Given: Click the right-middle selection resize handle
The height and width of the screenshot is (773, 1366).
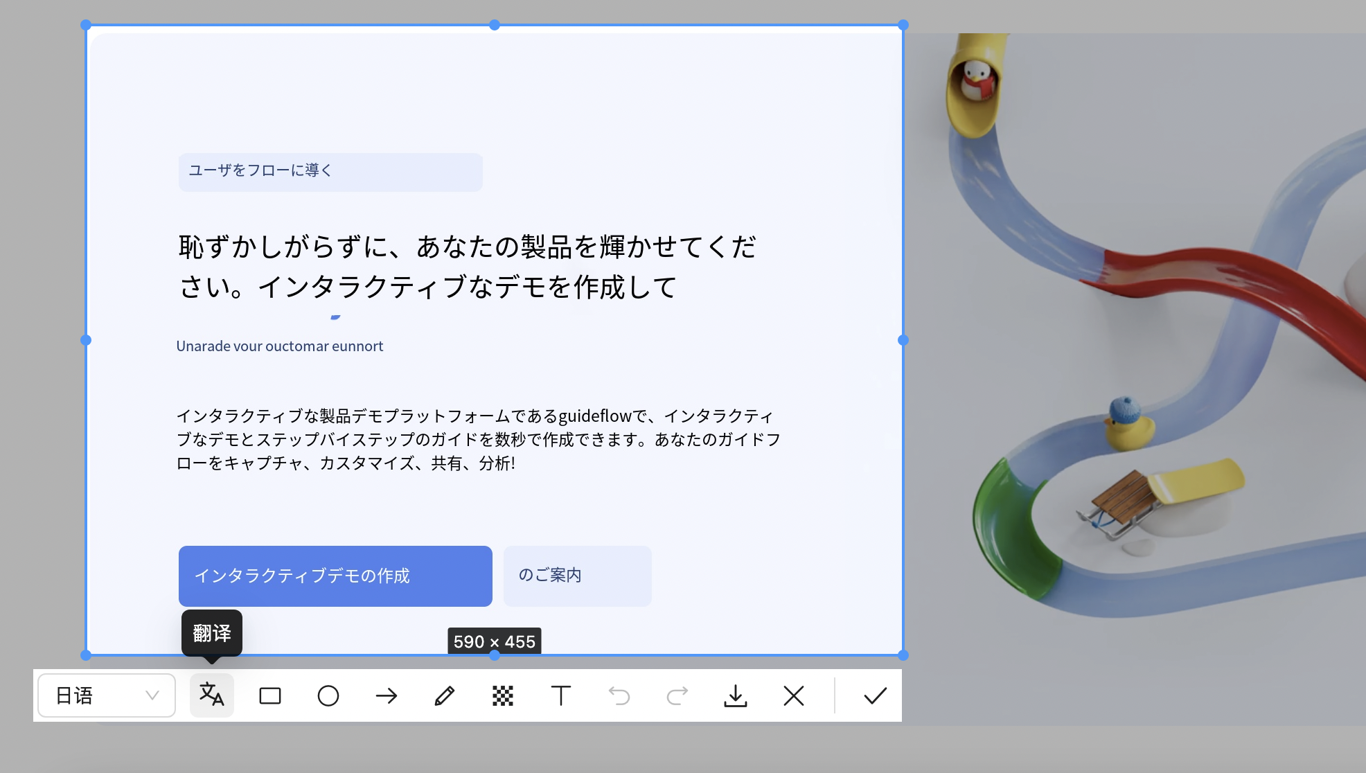Looking at the screenshot, I should pos(903,340).
